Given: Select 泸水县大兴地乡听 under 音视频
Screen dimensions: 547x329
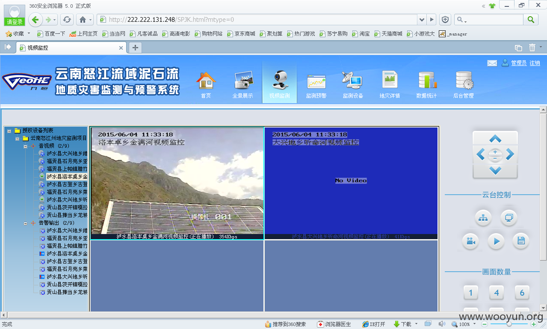Looking at the screenshot, I should tap(67, 200).
